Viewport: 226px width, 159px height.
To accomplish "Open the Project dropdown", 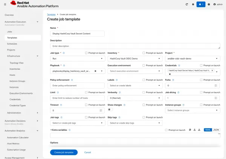I will click(x=192, y=58).
